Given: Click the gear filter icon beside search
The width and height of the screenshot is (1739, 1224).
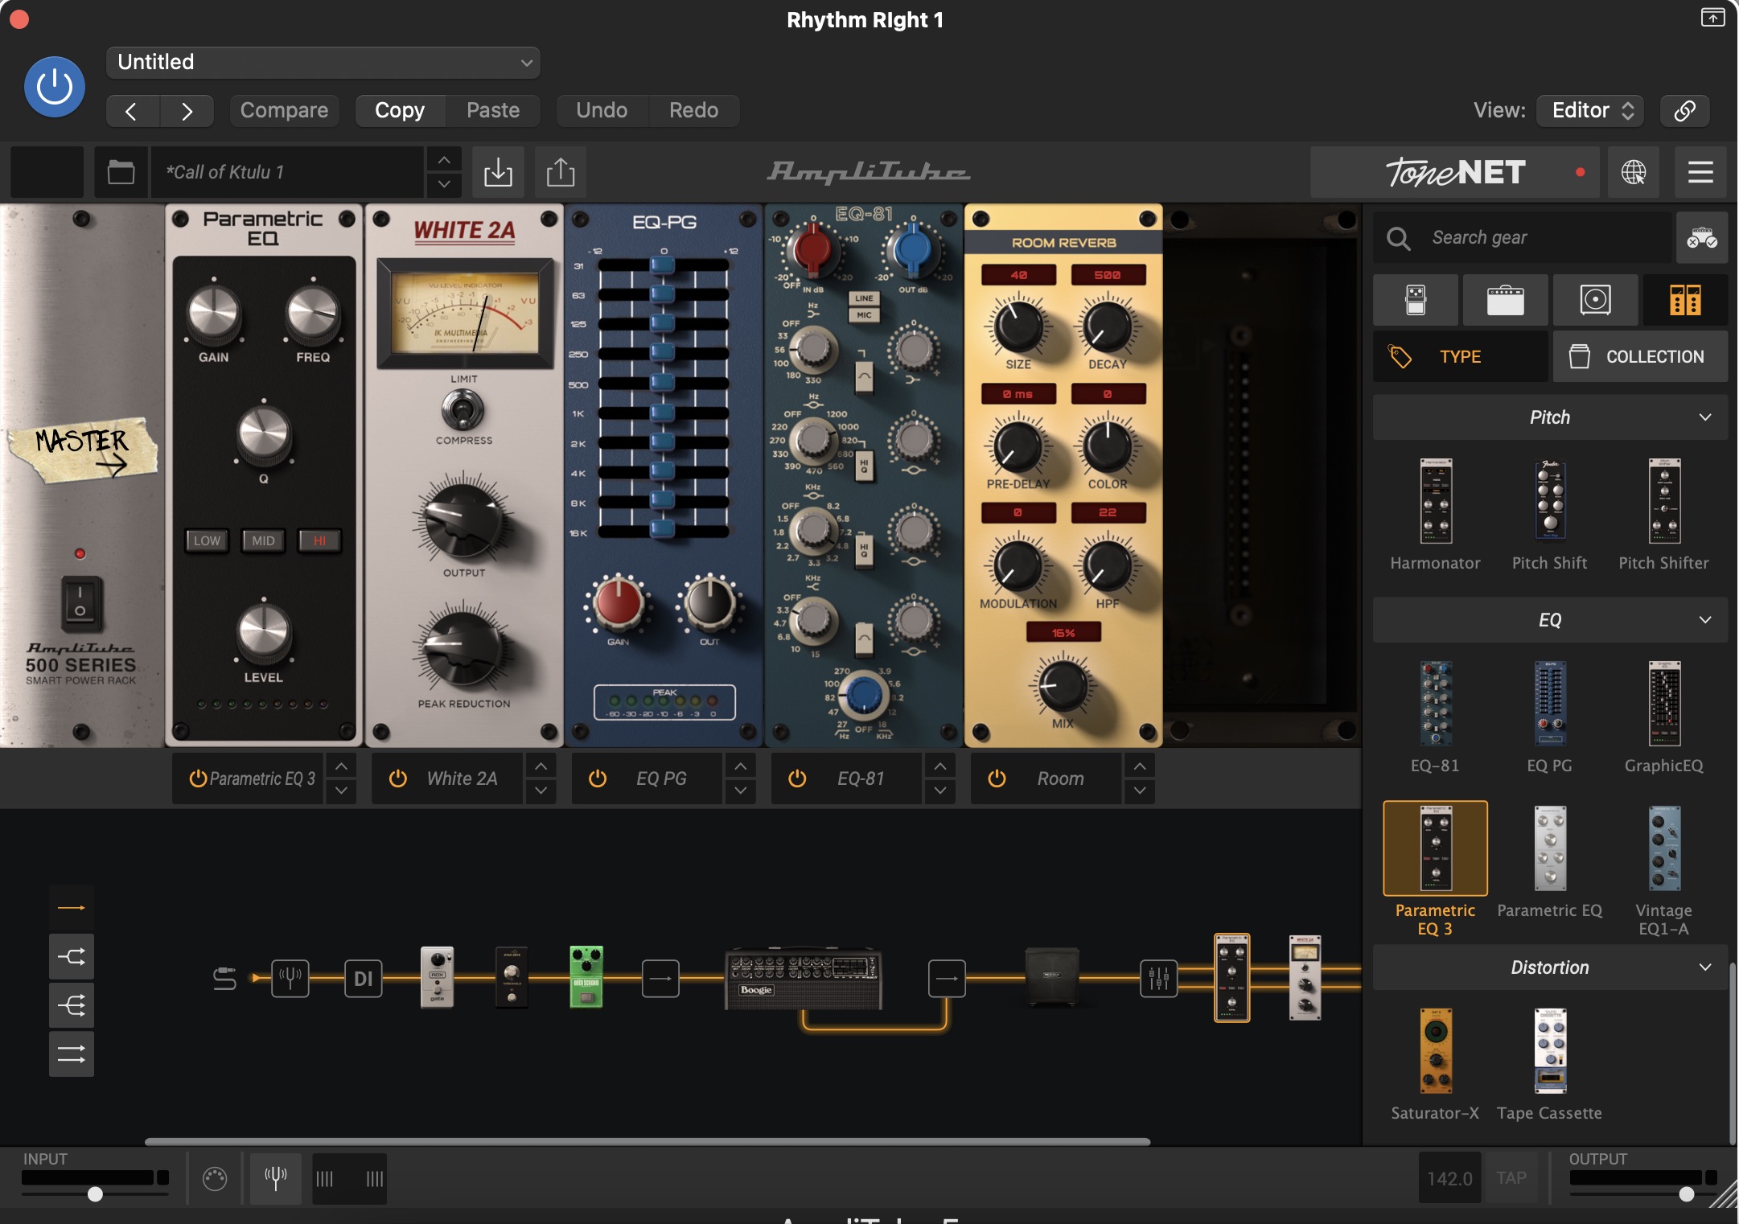Looking at the screenshot, I should 1702,238.
